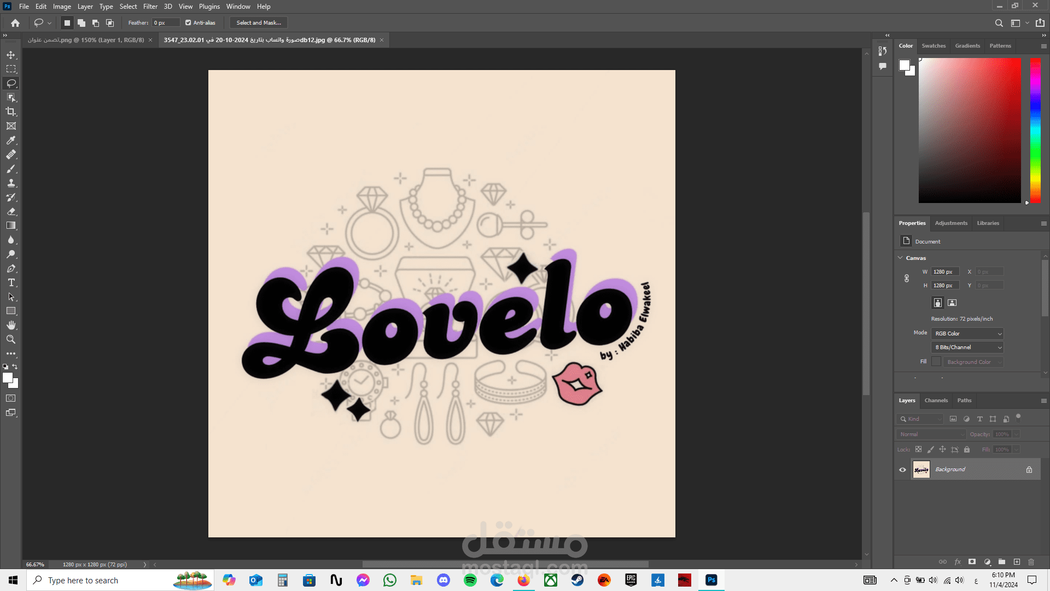The image size is (1050, 591).
Task: Select the Path Selection tool
Action: pos(11,297)
